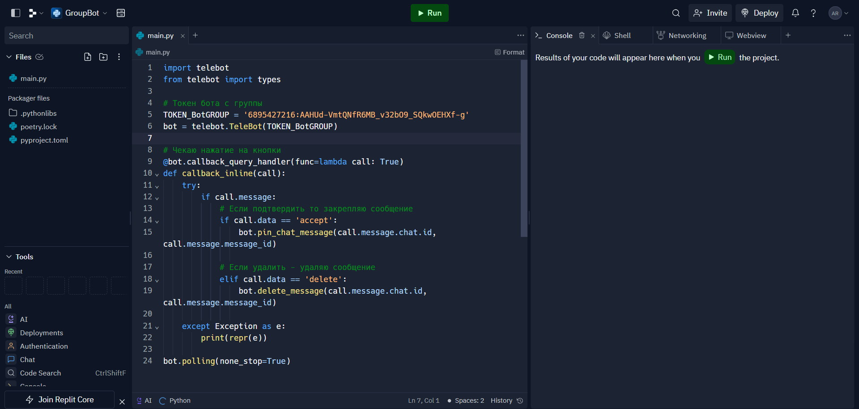The image size is (859, 409).
Task: Open the notifications bell
Action: (795, 13)
